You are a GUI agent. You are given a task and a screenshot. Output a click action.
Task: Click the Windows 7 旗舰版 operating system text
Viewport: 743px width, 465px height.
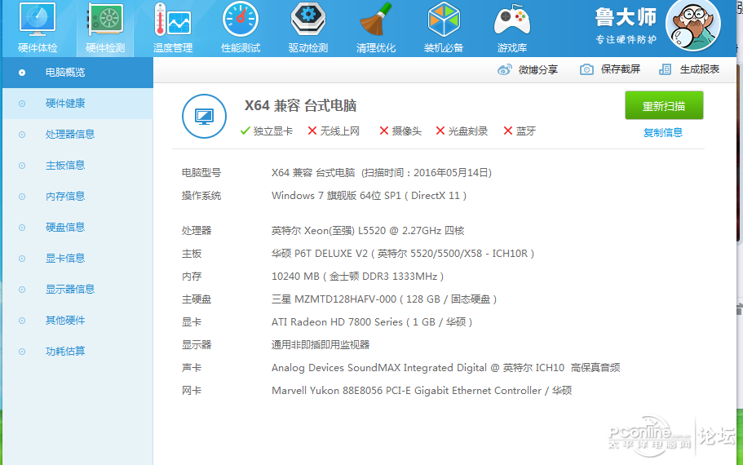pos(369,196)
